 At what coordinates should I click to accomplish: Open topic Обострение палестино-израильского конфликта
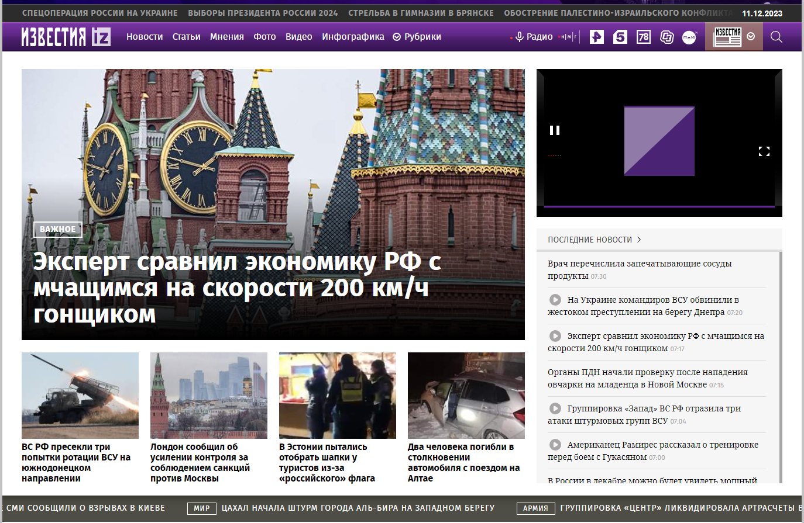(x=619, y=13)
